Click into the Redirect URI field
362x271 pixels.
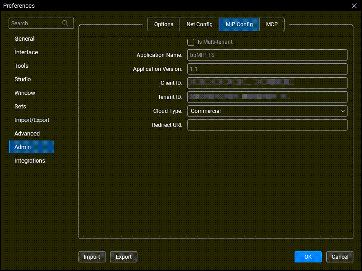(x=267, y=125)
